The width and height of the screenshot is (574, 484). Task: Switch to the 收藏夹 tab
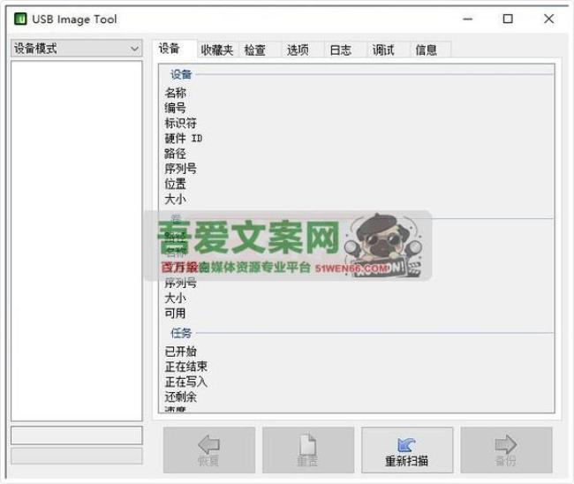pos(217,49)
